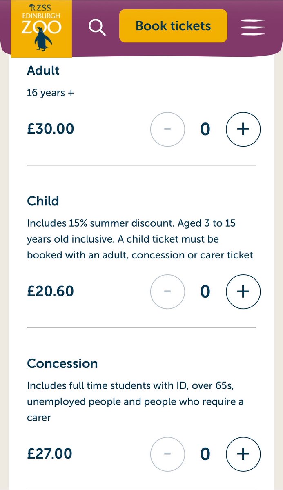Reduce Concession ticket count with minus icon

167,454
